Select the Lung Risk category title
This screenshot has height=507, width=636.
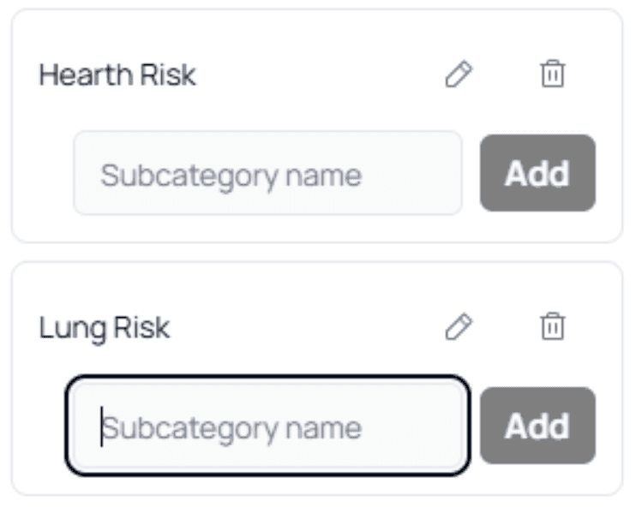[105, 328]
